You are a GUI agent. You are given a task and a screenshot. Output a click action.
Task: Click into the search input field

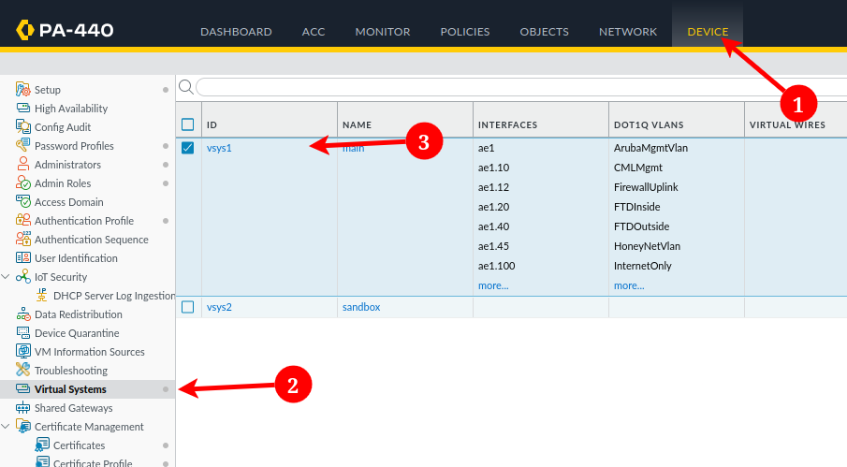[515, 87]
